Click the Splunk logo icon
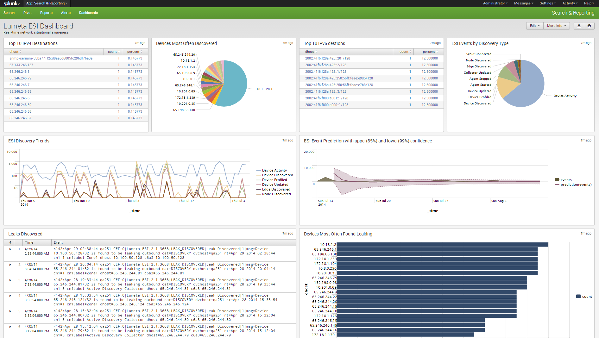This screenshot has width=599, height=338. pyautogui.click(x=12, y=3)
